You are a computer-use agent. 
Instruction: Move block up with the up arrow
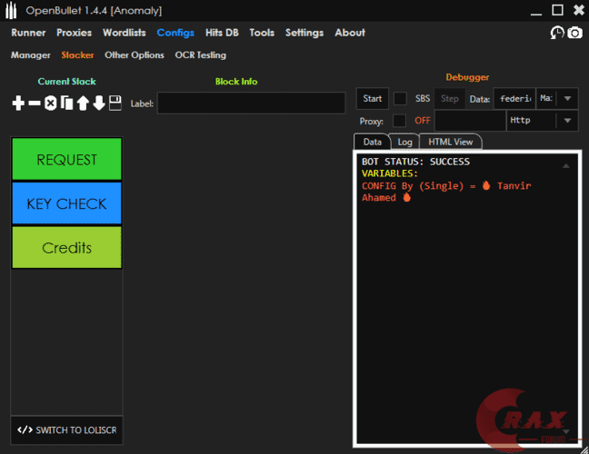[x=83, y=103]
